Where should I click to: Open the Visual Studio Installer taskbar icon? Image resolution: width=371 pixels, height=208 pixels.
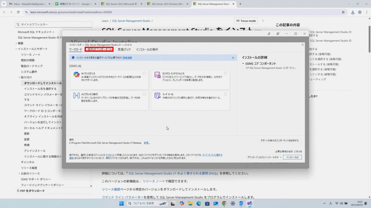click(x=250, y=203)
